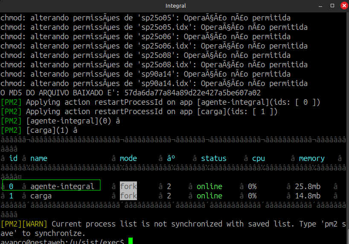
Task: Click the 'id' column header
Action: click(x=13, y=158)
